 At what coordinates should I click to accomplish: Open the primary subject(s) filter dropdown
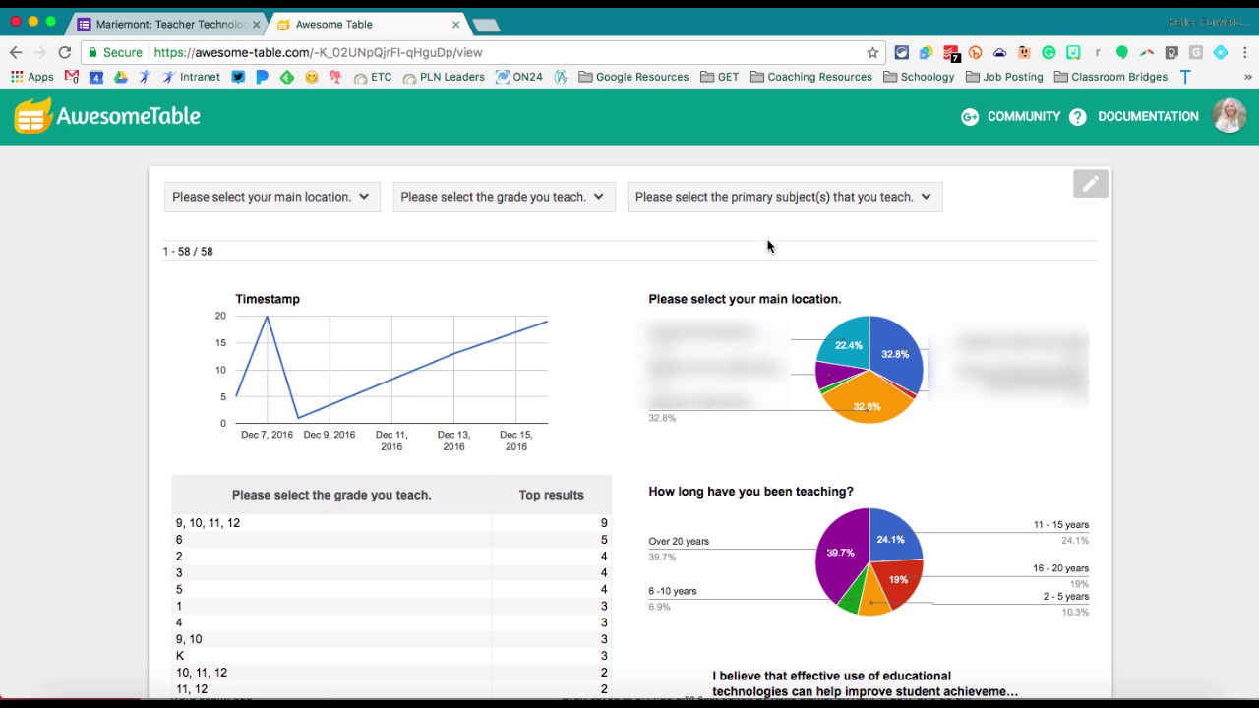click(x=784, y=197)
